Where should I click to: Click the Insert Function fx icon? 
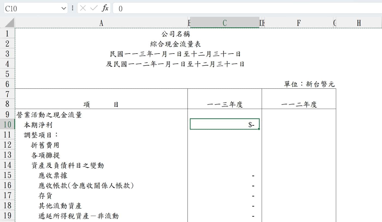tap(105, 8)
